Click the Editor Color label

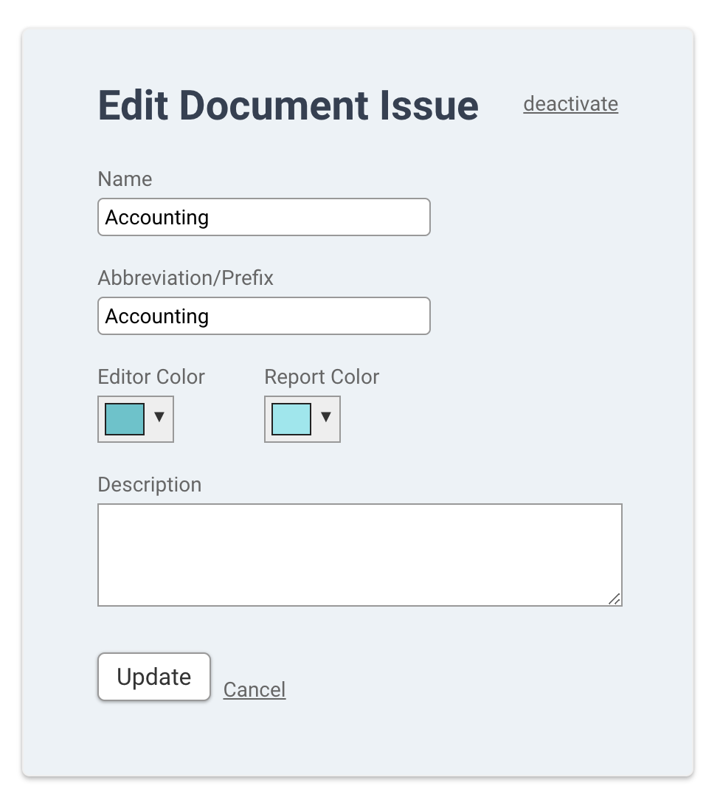coord(151,376)
